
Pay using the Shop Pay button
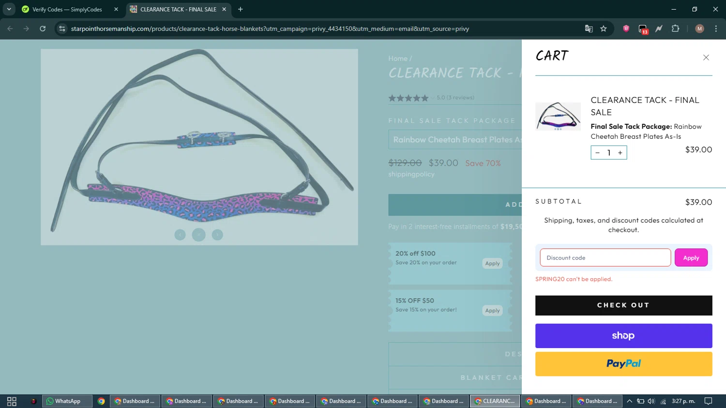click(623, 336)
